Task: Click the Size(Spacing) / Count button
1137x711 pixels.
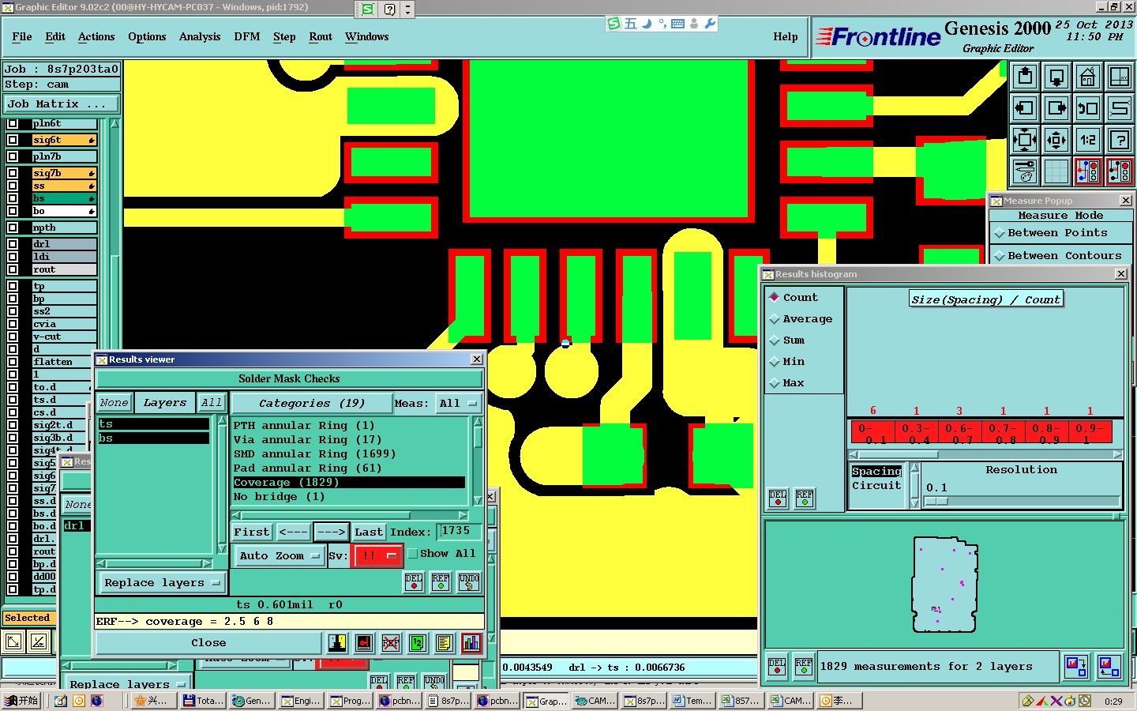Action: point(986,299)
